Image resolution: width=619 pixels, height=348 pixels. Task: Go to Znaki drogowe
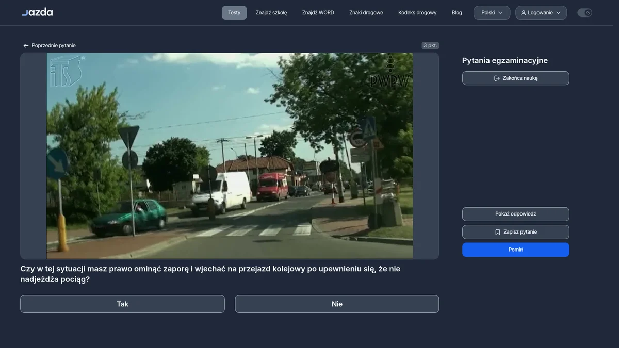click(366, 13)
